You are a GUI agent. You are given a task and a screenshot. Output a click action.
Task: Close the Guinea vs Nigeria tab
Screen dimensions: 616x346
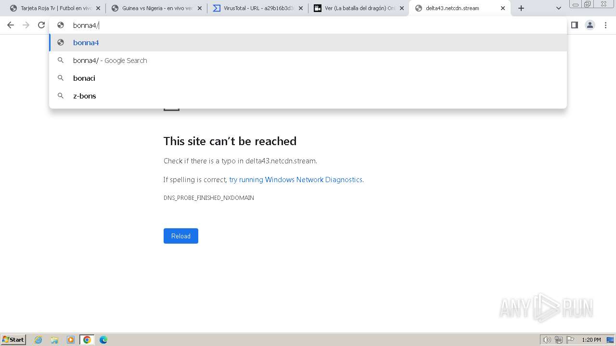(x=199, y=8)
